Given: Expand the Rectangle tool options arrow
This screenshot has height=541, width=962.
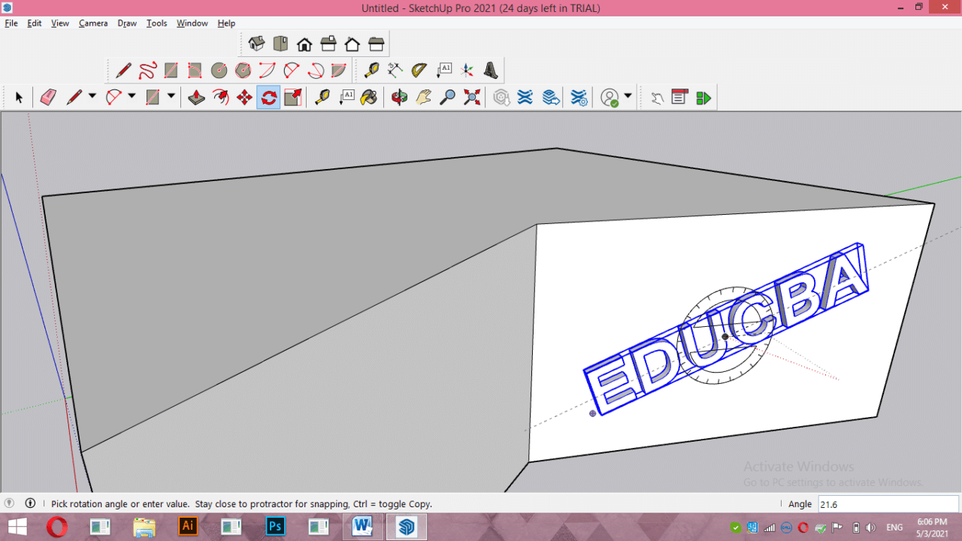Looking at the screenshot, I should tap(171, 97).
